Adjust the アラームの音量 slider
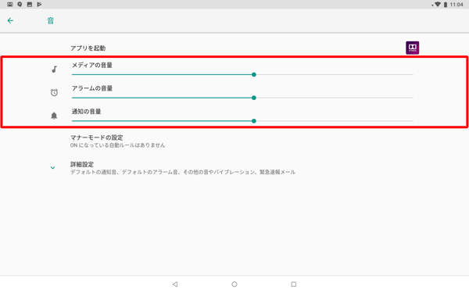Image resolution: width=469 pixels, height=293 pixels. click(x=242, y=98)
